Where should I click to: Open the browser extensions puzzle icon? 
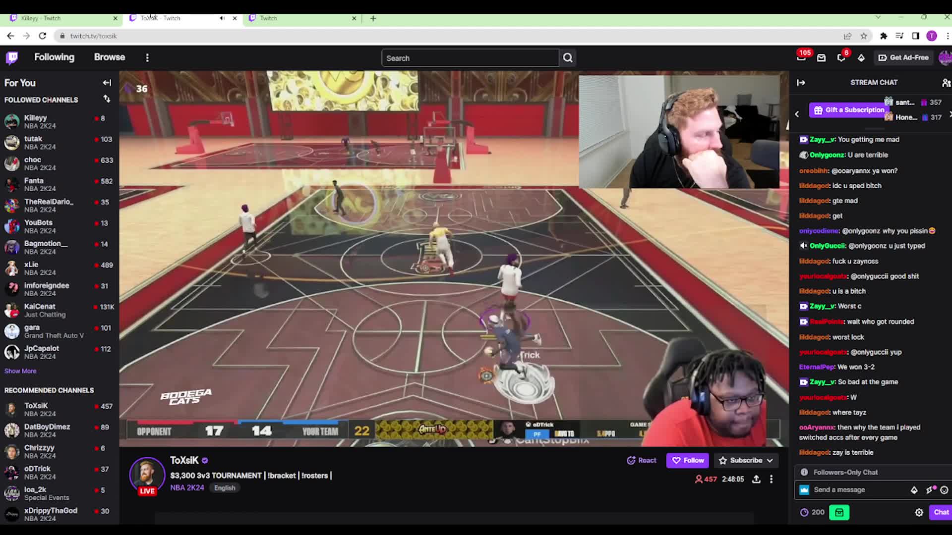[884, 36]
